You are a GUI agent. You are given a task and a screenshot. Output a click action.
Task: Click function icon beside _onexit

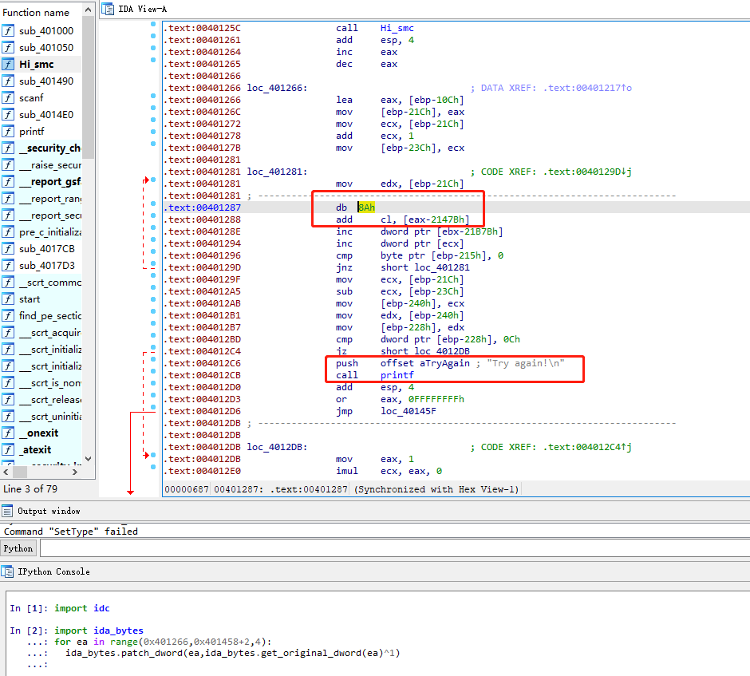click(8, 433)
